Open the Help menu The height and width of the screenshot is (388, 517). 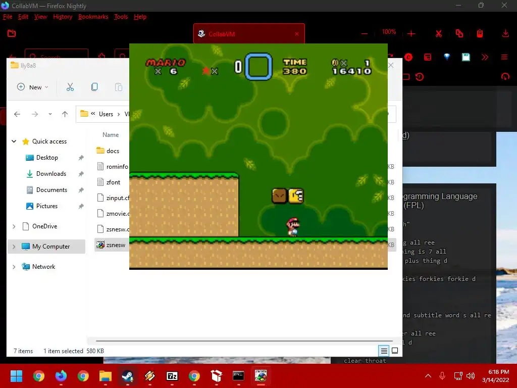point(140,17)
